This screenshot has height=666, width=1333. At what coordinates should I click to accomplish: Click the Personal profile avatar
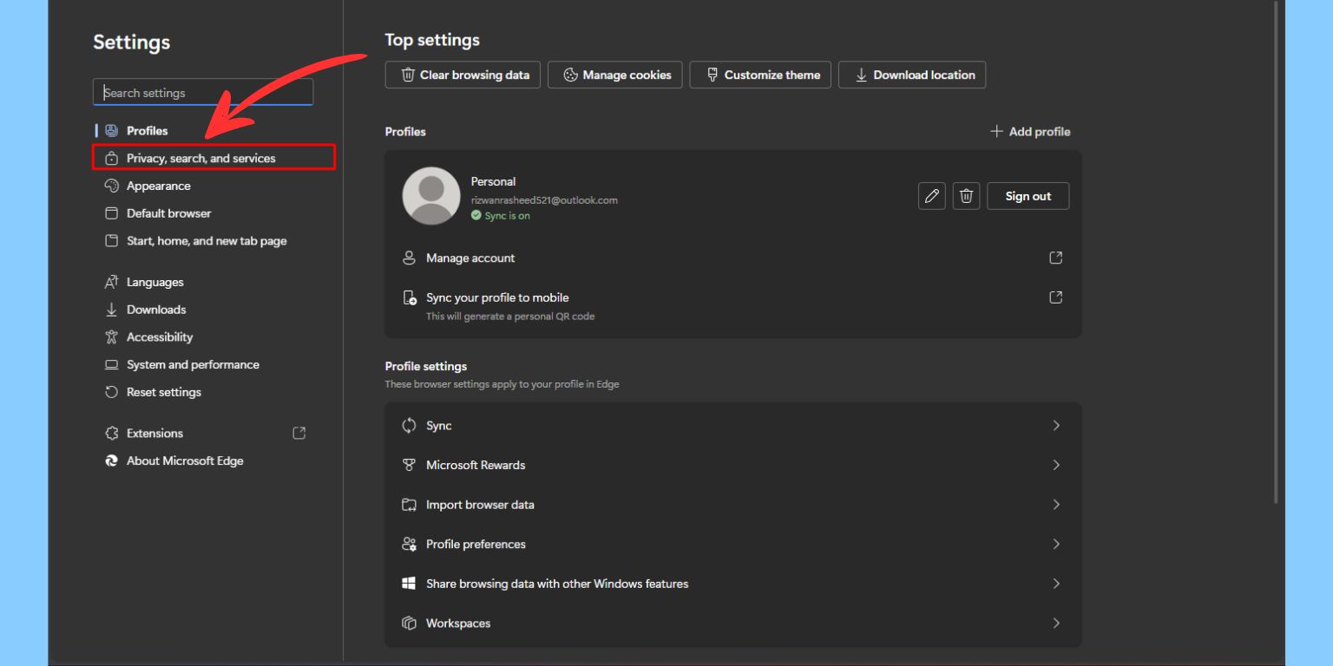point(431,196)
